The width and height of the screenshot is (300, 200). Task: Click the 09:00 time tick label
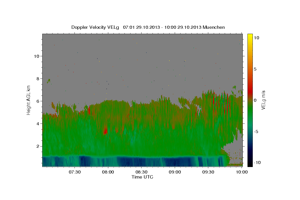point(175,172)
